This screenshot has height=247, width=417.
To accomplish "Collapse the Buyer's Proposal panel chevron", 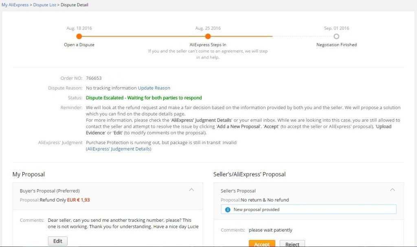I will [x=191, y=190].
